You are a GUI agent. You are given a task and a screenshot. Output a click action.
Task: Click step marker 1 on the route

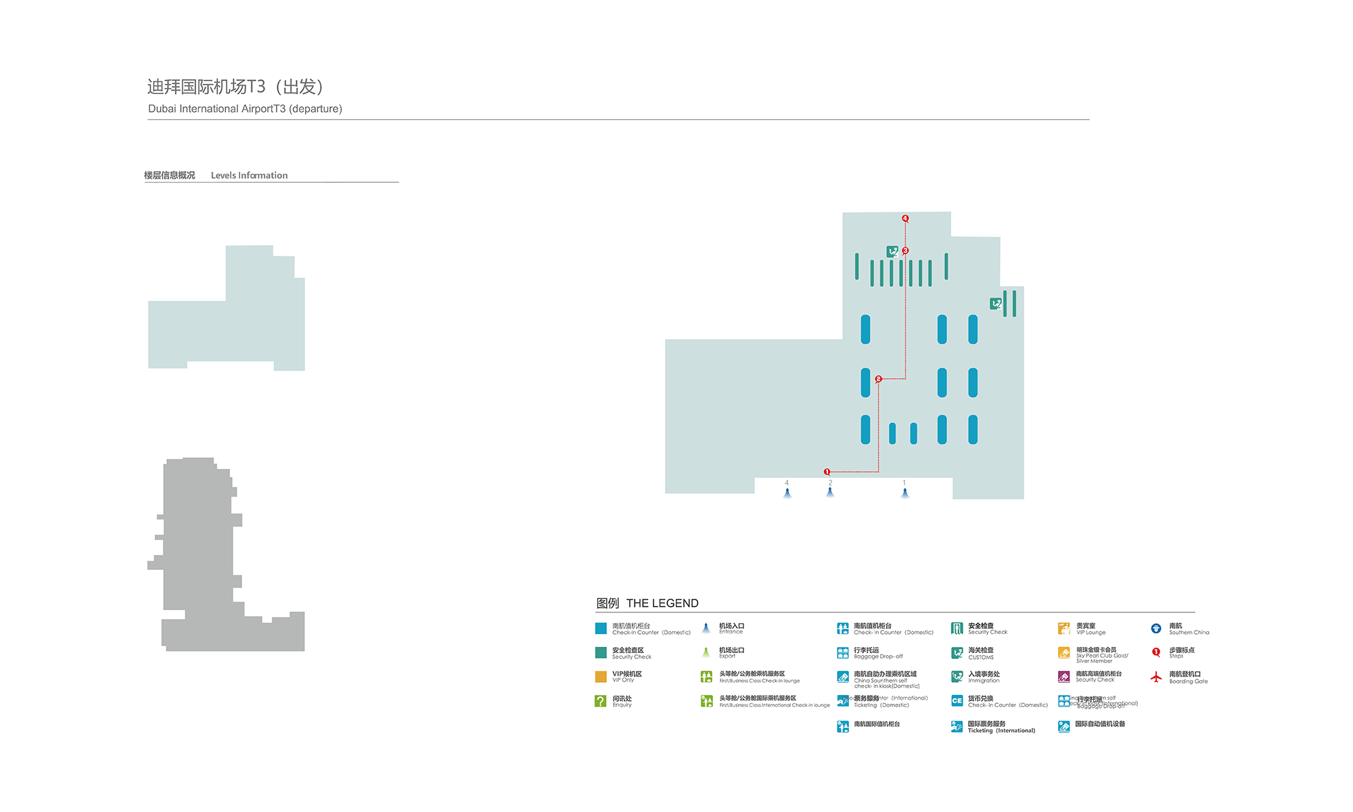click(827, 472)
